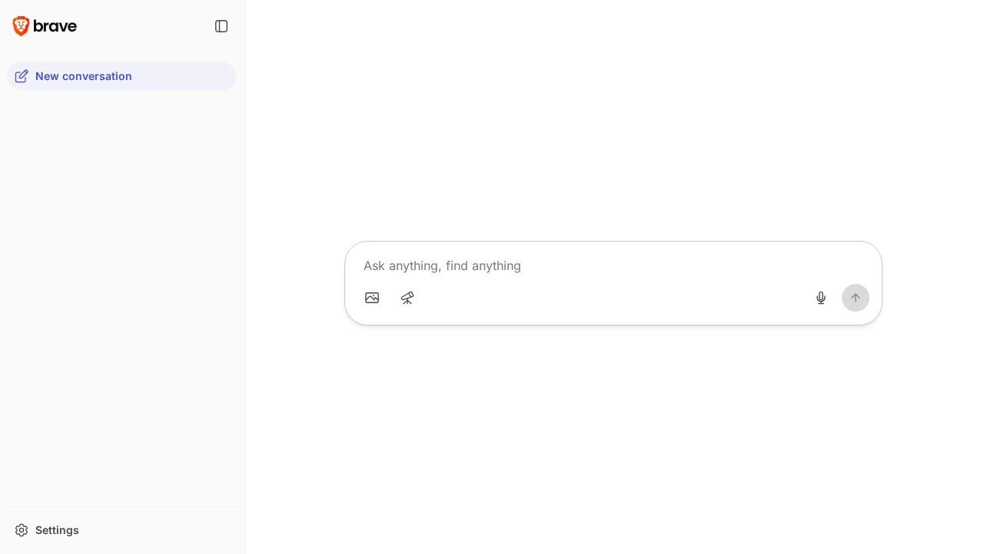Start a New conversation

click(83, 76)
